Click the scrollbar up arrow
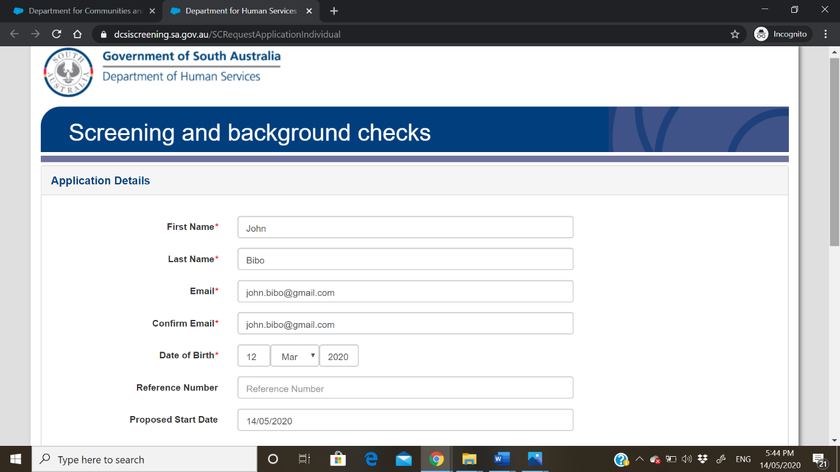The image size is (840, 472). tap(835, 52)
